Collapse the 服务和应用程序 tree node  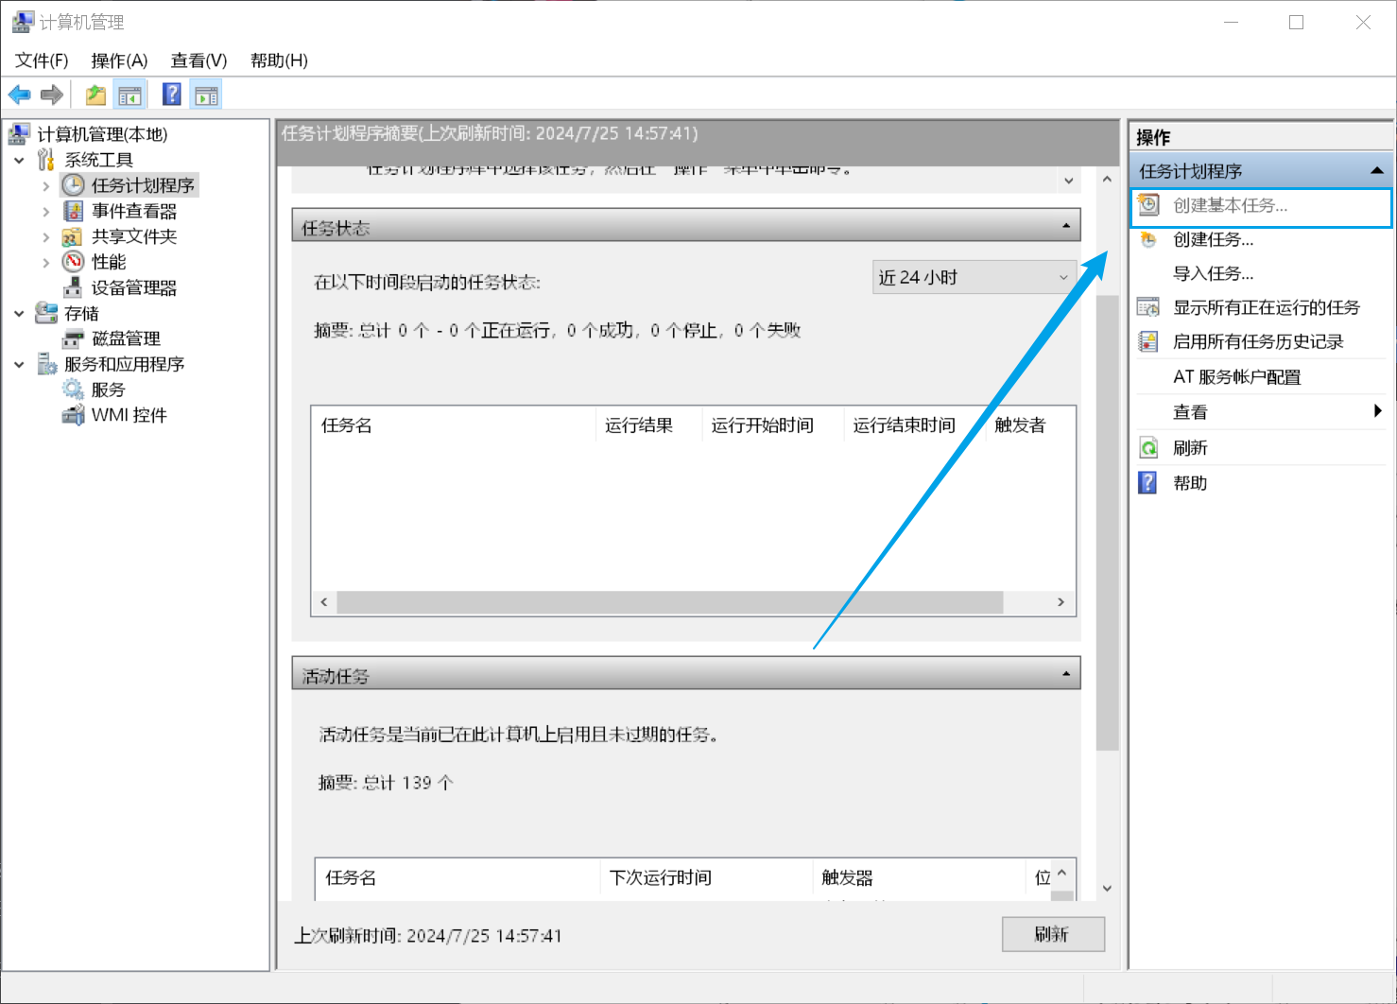tap(19, 365)
